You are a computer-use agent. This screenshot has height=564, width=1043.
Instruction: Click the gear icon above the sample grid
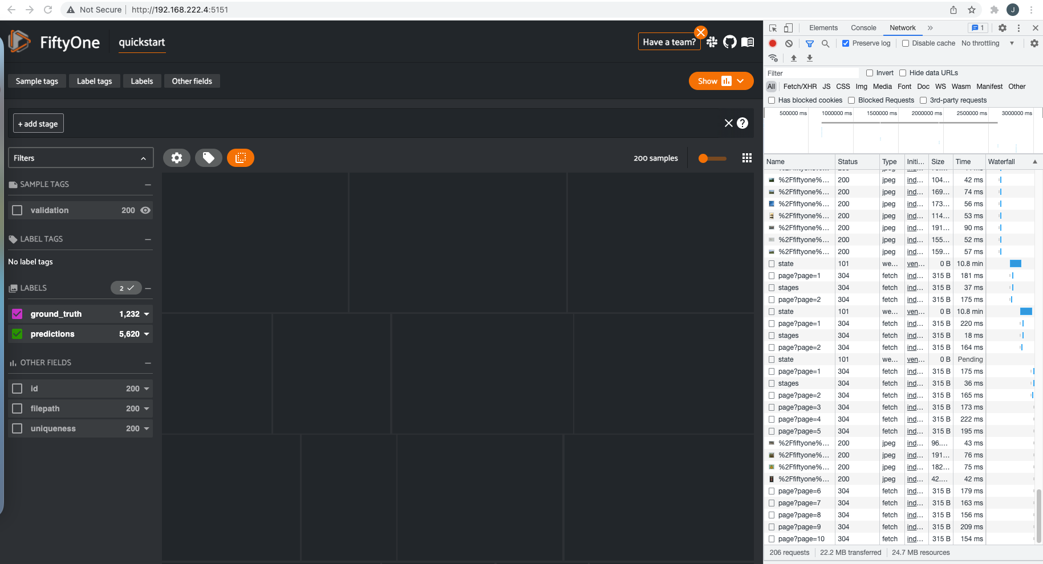177,158
